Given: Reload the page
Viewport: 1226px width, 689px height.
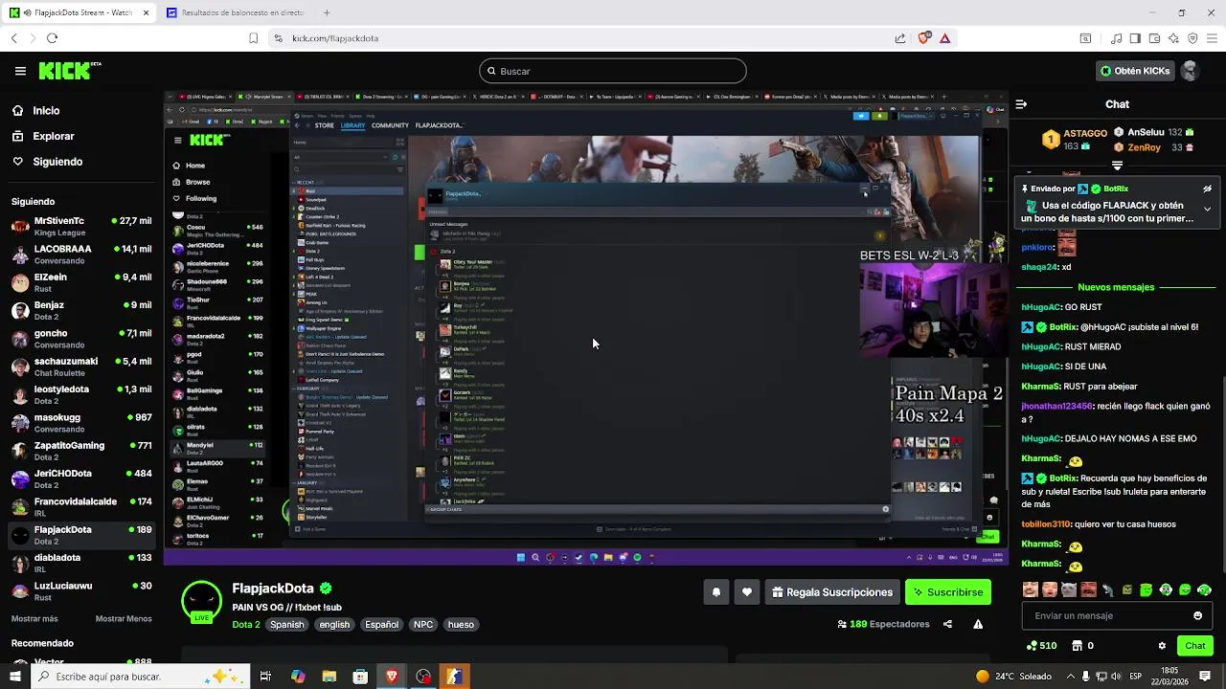Looking at the screenshot, I should [x=52, y=38].
